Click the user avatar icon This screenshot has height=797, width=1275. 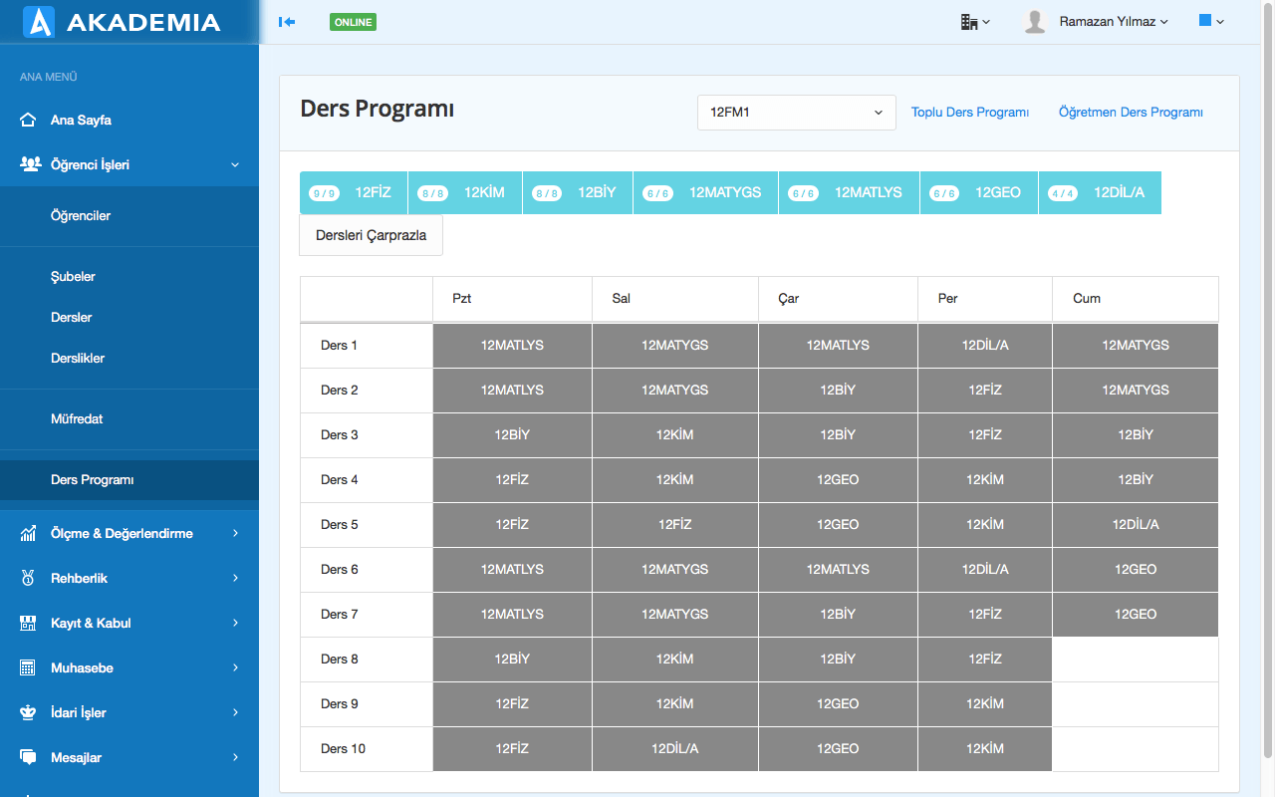pos(1035,22)
